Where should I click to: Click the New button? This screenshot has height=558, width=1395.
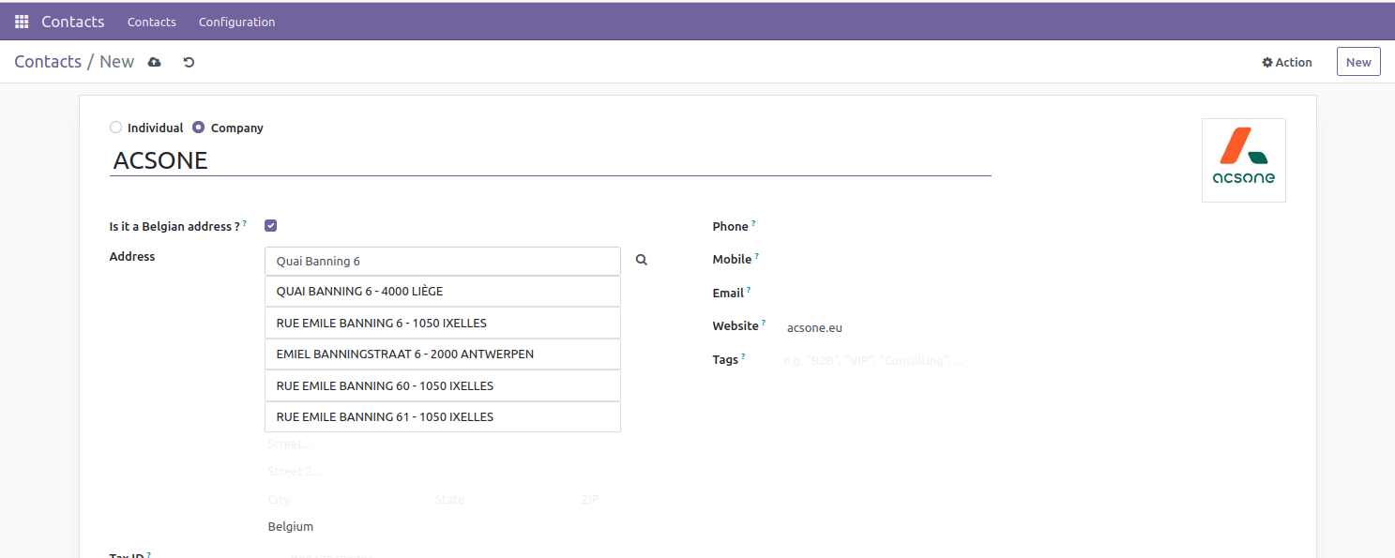pyautogui.click(x=1358, y=62)
